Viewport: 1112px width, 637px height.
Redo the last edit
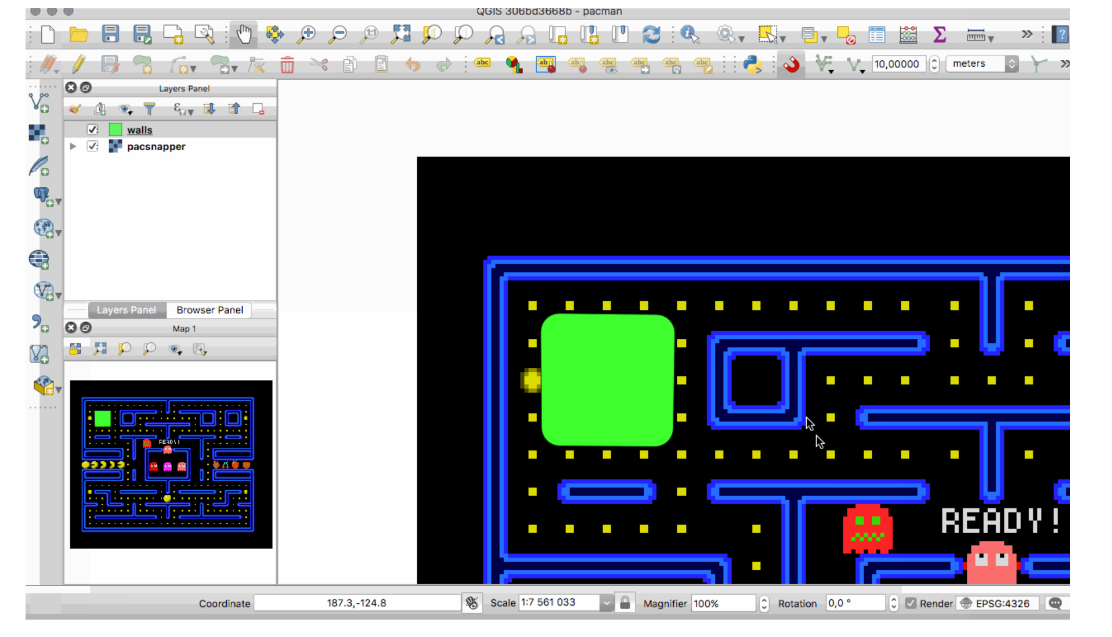coord(444,64)
